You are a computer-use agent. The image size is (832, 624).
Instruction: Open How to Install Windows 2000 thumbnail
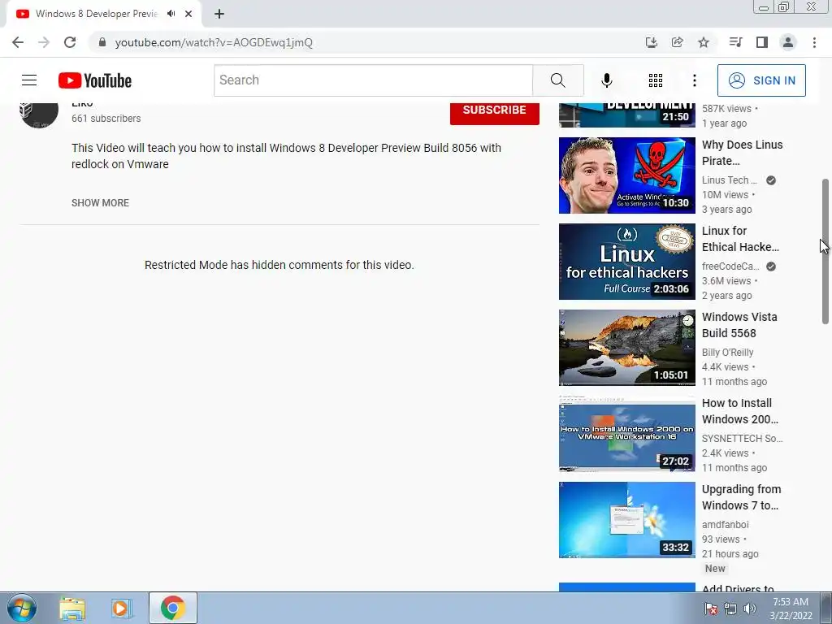point(626,434)
